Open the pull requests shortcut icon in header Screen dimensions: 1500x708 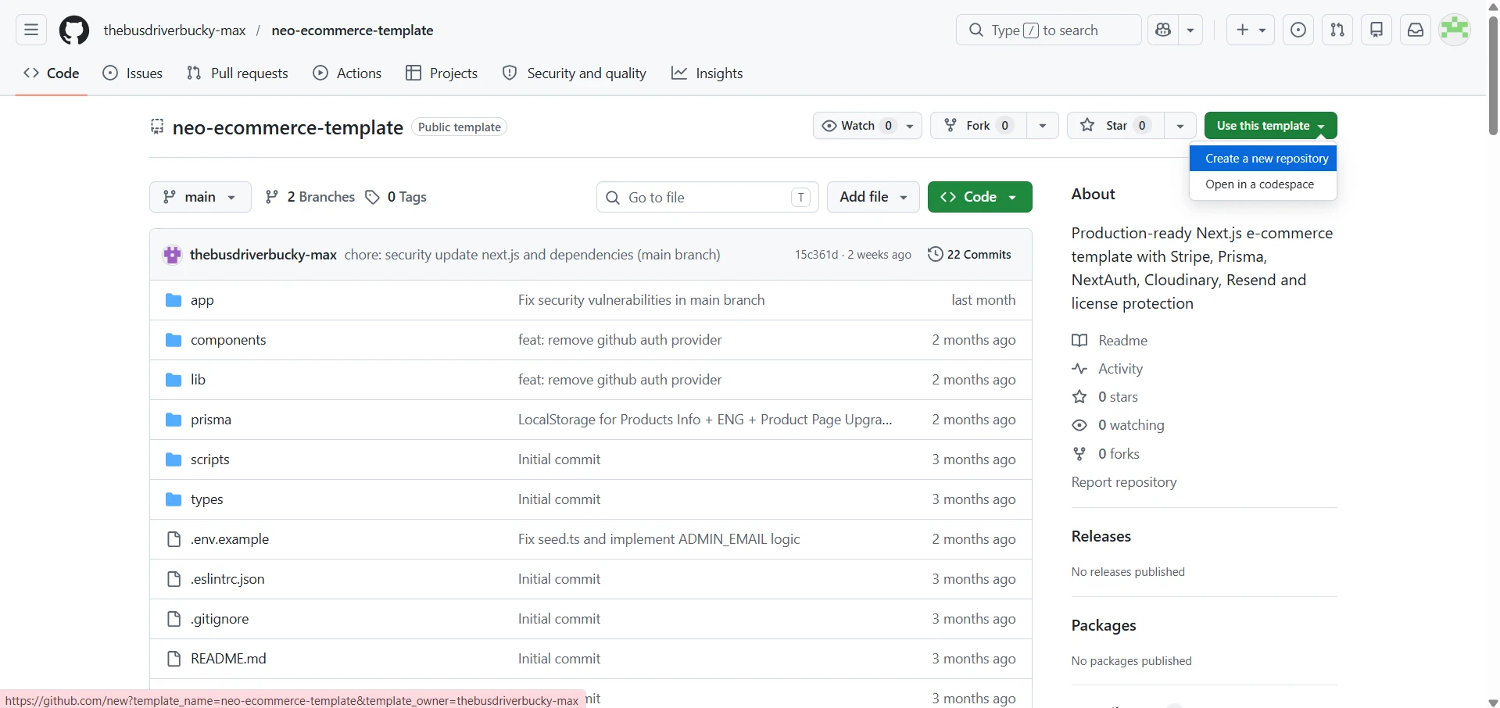point(1337,30)
